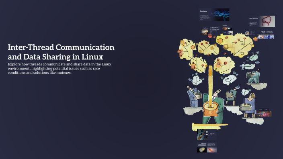The width and height of the screenshot is (283, 159).
Task: Click the subtitle text beginning 'Explore how threads communicate'
Action: point(59,69)
